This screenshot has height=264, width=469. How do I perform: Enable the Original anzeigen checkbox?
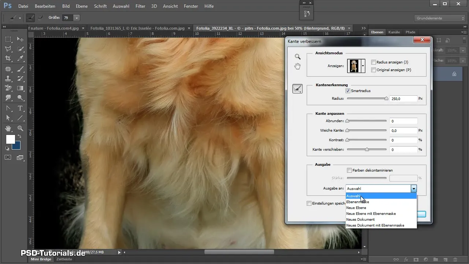coord(373,70)
